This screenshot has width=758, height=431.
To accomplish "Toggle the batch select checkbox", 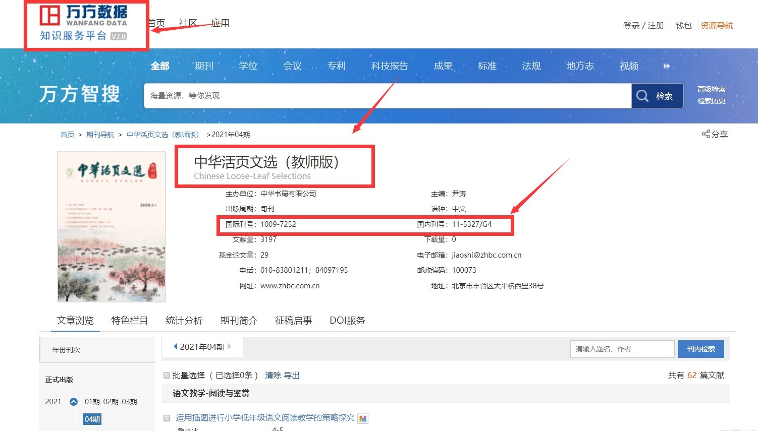I will click(x=167, y=376).
